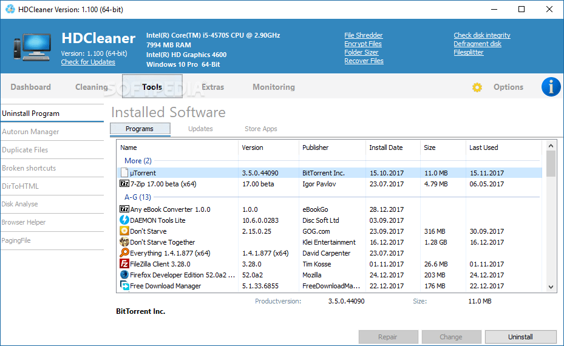564x346 pixels.
Task: Collapse the More (2) group
Action: 138,161
